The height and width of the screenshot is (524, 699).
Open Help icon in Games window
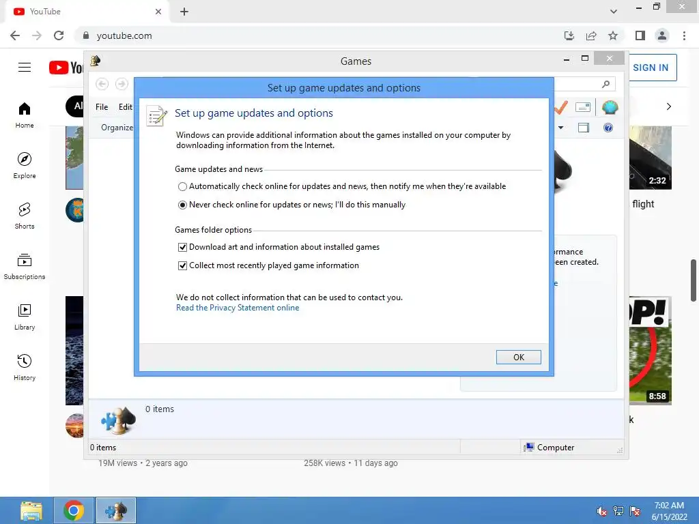click(x=608, y=128)
